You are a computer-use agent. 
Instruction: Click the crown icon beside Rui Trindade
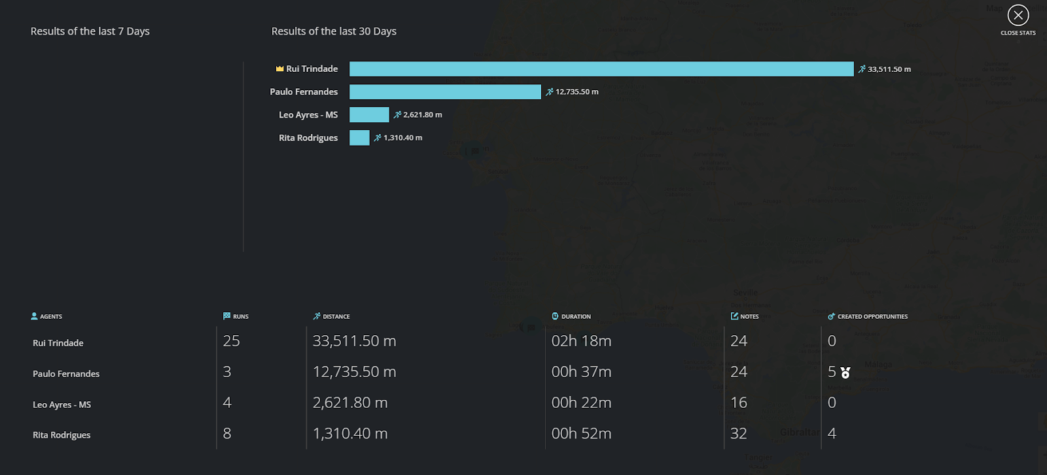[x=279, y=69]
